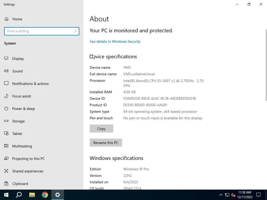Select Home in the sidebar
The width and height of the screenshot is (267, 200).
point(17,19)
